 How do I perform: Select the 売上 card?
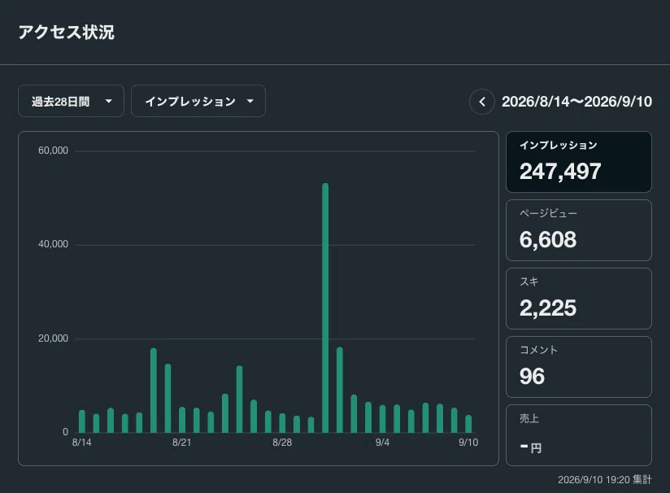tap(579, 435)
